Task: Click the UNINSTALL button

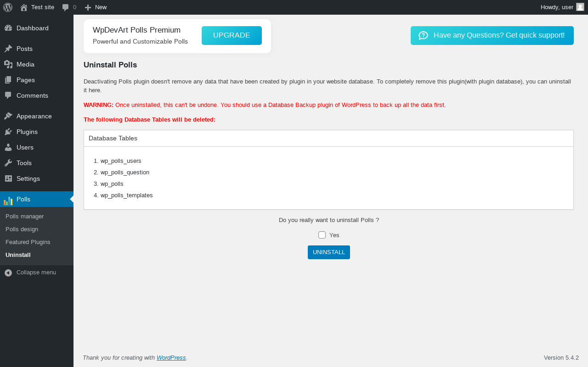Action: [x=329, y=252]
